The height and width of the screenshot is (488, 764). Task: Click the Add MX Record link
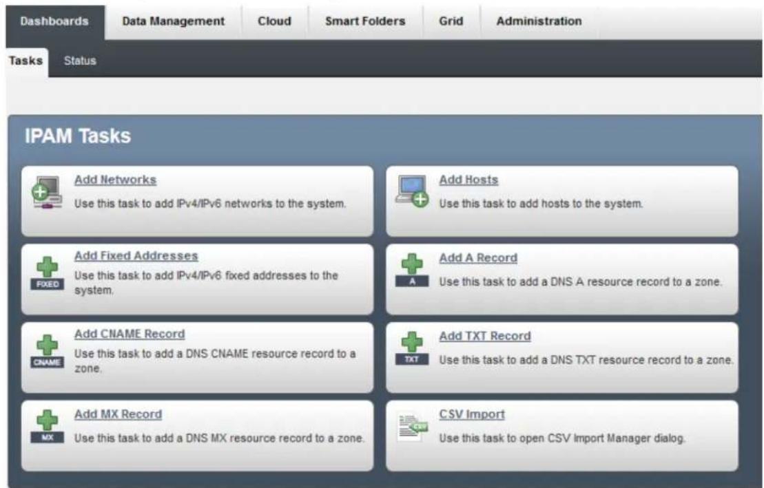coord(118,414)
